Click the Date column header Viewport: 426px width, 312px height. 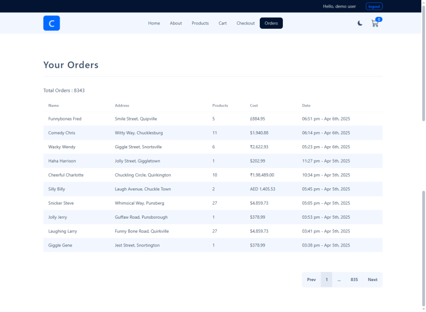point(306,106)
